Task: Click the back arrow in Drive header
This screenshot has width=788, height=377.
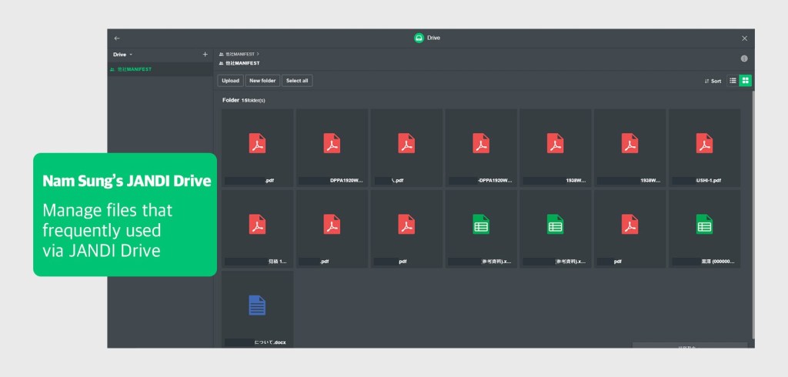Action: click(x=117, y=38)
